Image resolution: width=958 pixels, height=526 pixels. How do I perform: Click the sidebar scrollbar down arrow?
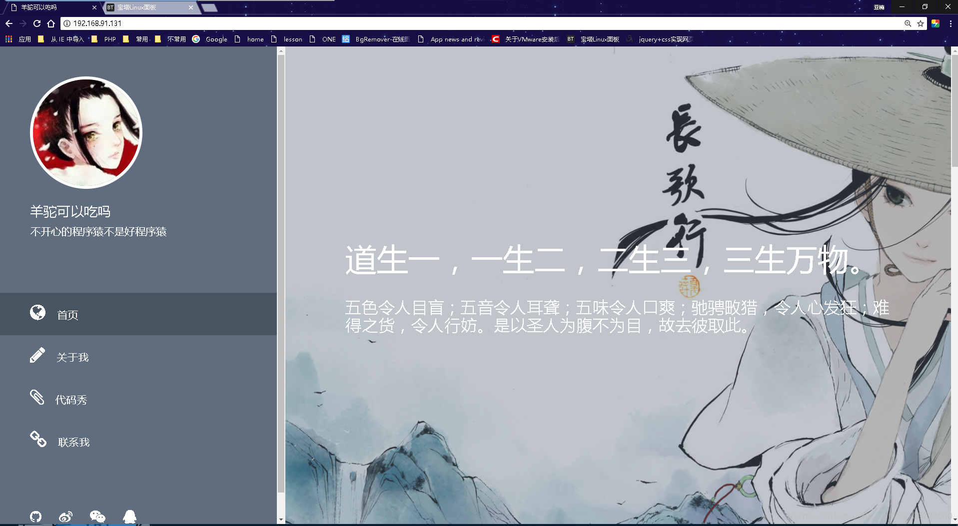(x=281, y=520)
